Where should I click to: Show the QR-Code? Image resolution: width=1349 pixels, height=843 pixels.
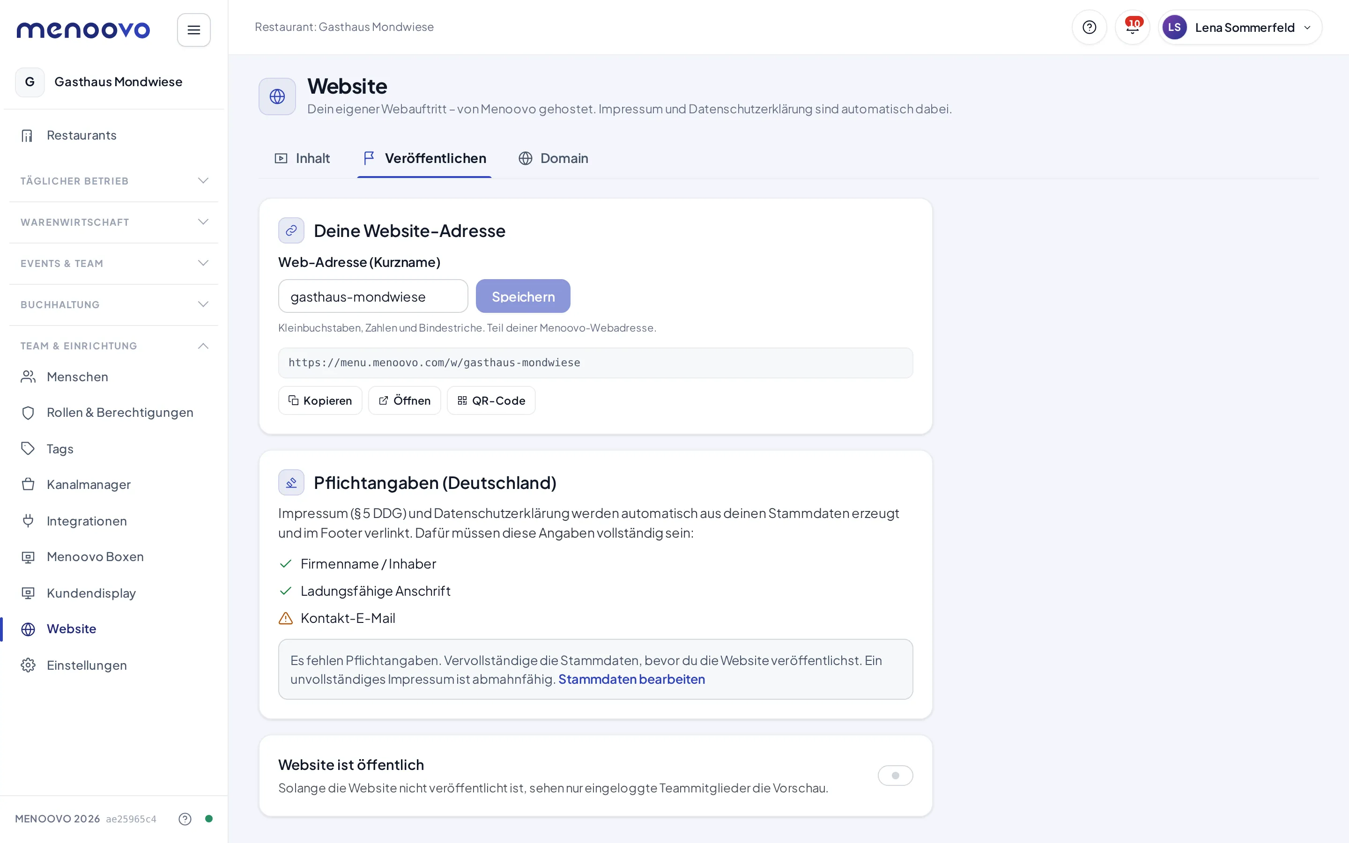[491, 400]
